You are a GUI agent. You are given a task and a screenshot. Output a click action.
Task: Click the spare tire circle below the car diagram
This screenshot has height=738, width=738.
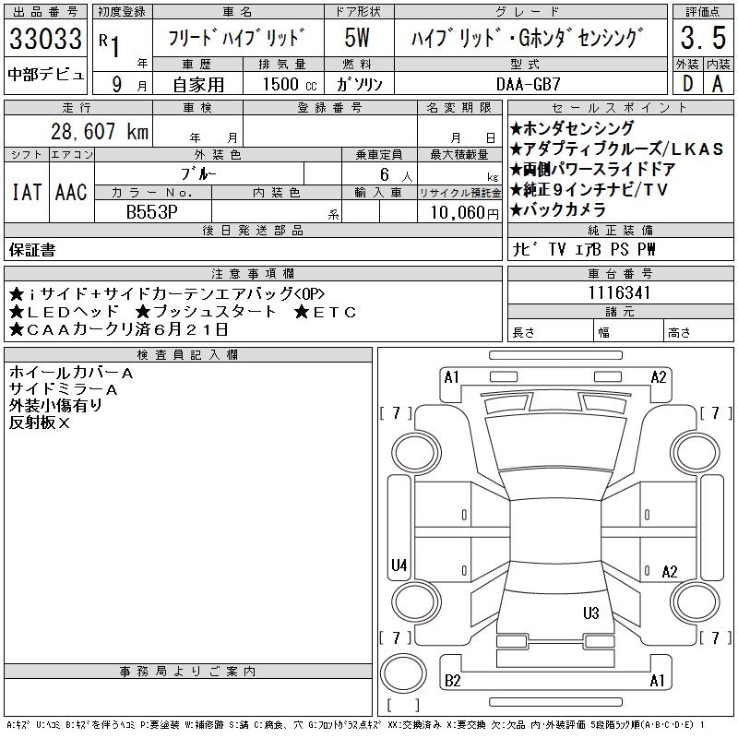pyautogui.click(x=403, y=673)
